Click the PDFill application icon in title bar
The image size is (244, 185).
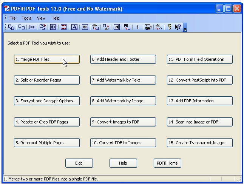[x=7, y=9]
